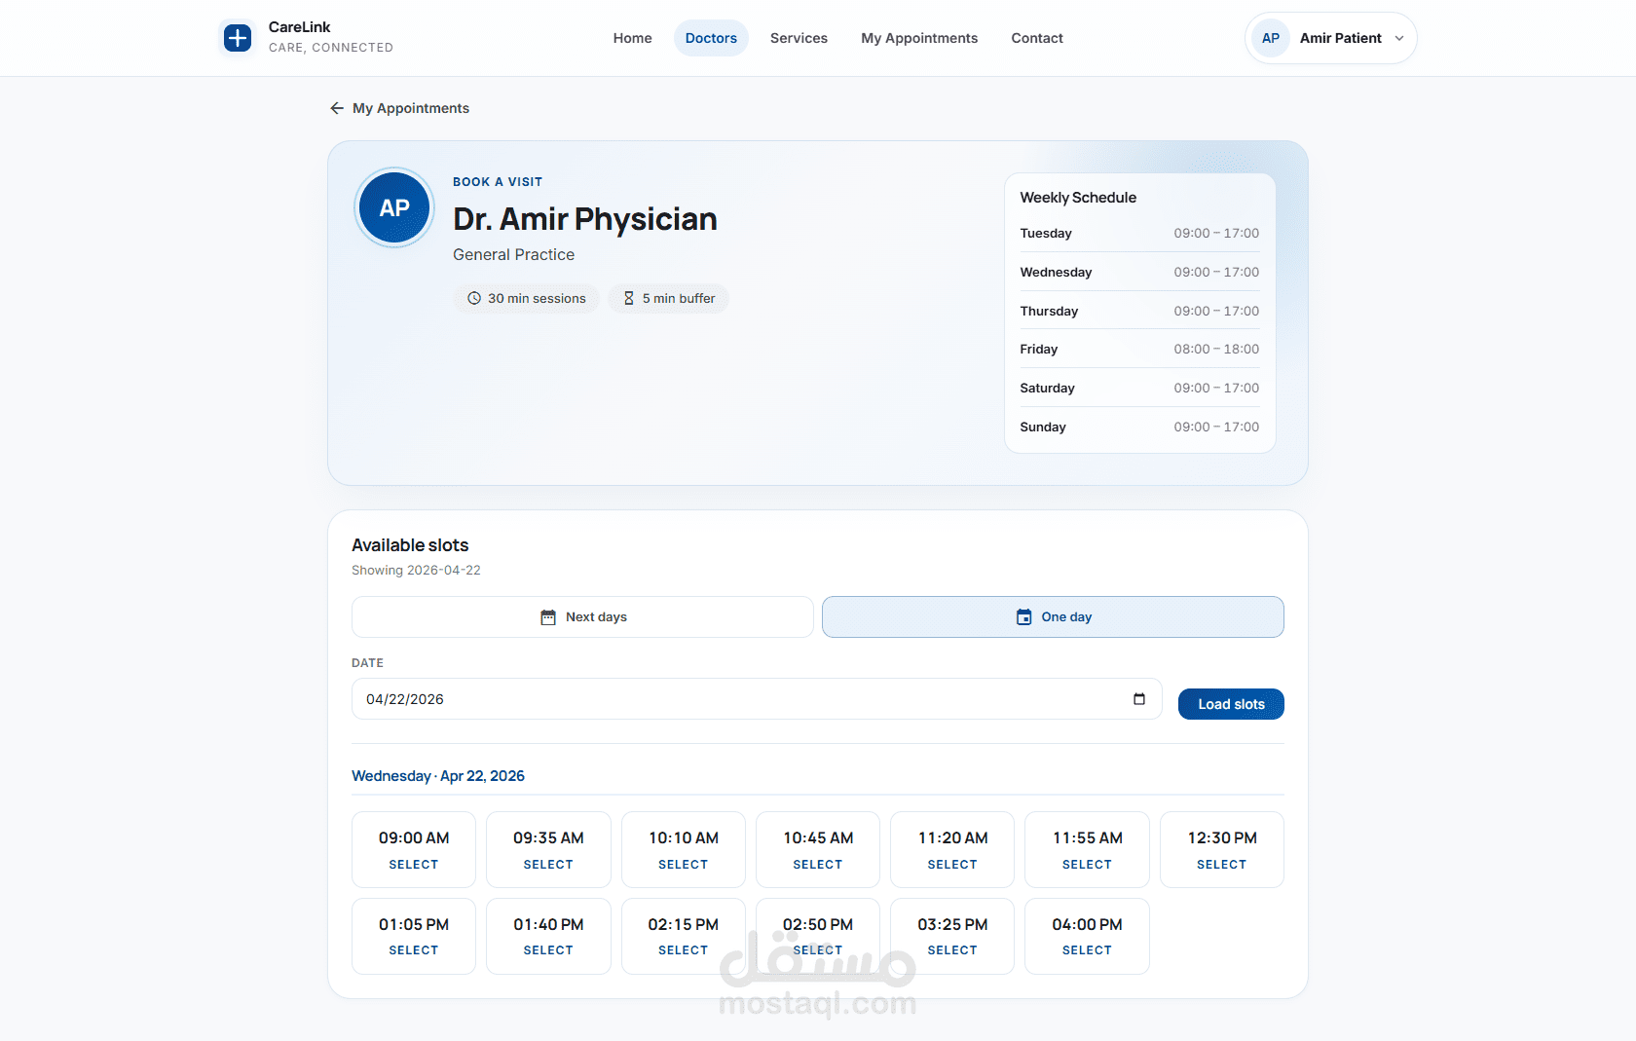Select the 01:05 PM slot
This screenshot has width=1636, height=1041.
pos(414,936)
